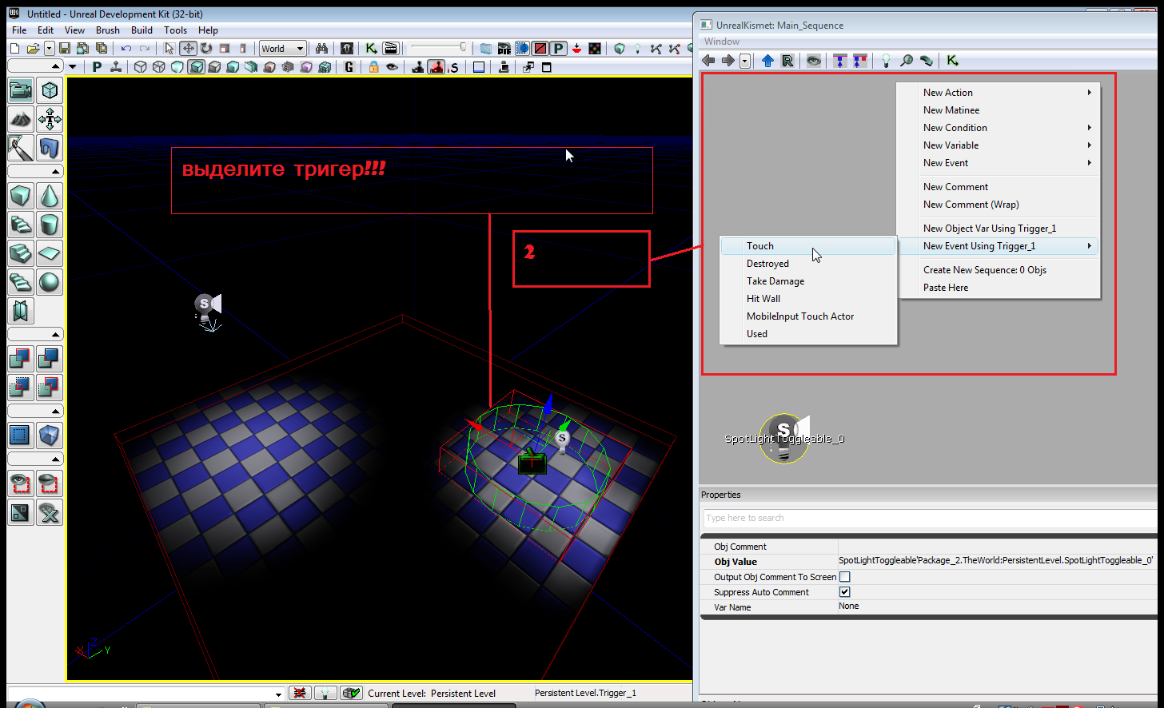The image size is (1164, 708).
Task: Create a Sphere builder brush
Action: 50,282
